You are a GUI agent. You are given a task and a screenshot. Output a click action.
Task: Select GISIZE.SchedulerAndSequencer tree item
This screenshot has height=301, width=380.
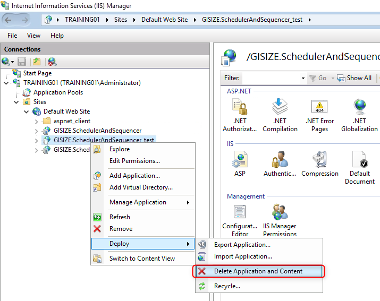point(97,131)
